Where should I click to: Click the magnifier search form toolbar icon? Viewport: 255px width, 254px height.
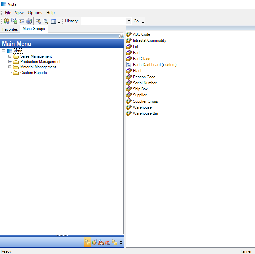tap(45, 21)
